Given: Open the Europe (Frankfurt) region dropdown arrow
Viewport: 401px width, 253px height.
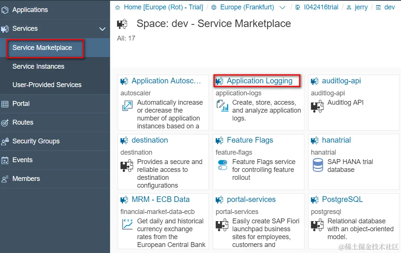Looking at the screenshot, I should click(282, 8).
